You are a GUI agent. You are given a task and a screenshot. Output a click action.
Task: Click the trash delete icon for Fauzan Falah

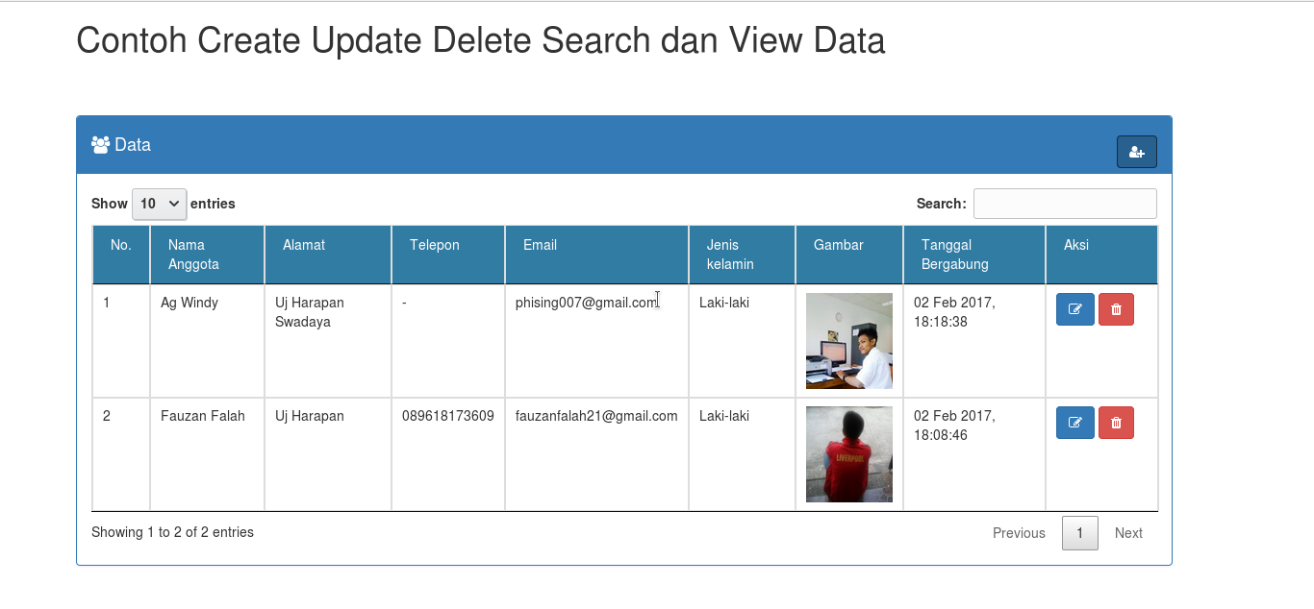coord(1116,423)
